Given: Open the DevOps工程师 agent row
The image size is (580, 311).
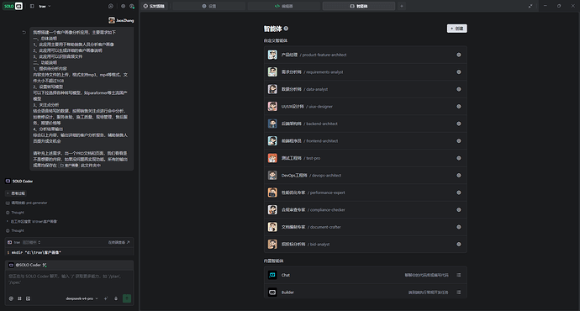Looking at the screenshot, I should [366, 176].
